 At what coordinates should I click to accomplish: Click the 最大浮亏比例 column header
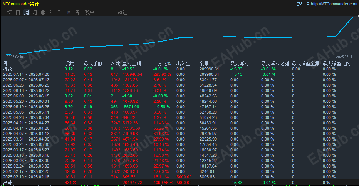coord(275,64)
